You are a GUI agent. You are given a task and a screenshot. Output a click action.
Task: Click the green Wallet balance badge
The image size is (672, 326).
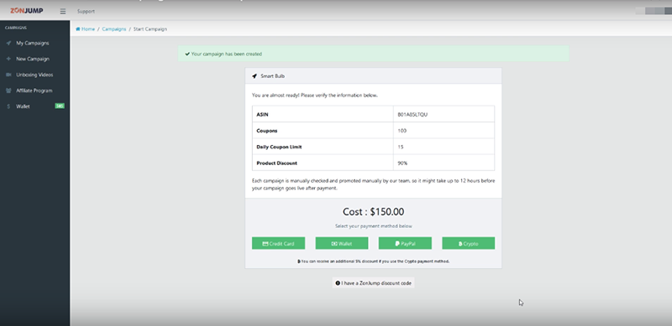(x=60, y=106)
